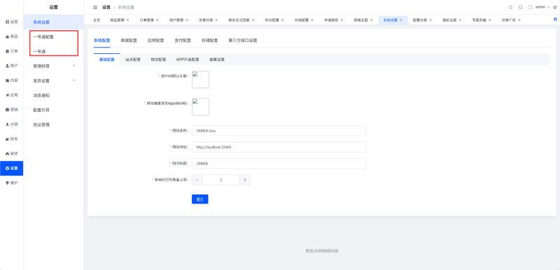
Task: Select 系统设置 in settings menu
Action: point(54,22)
